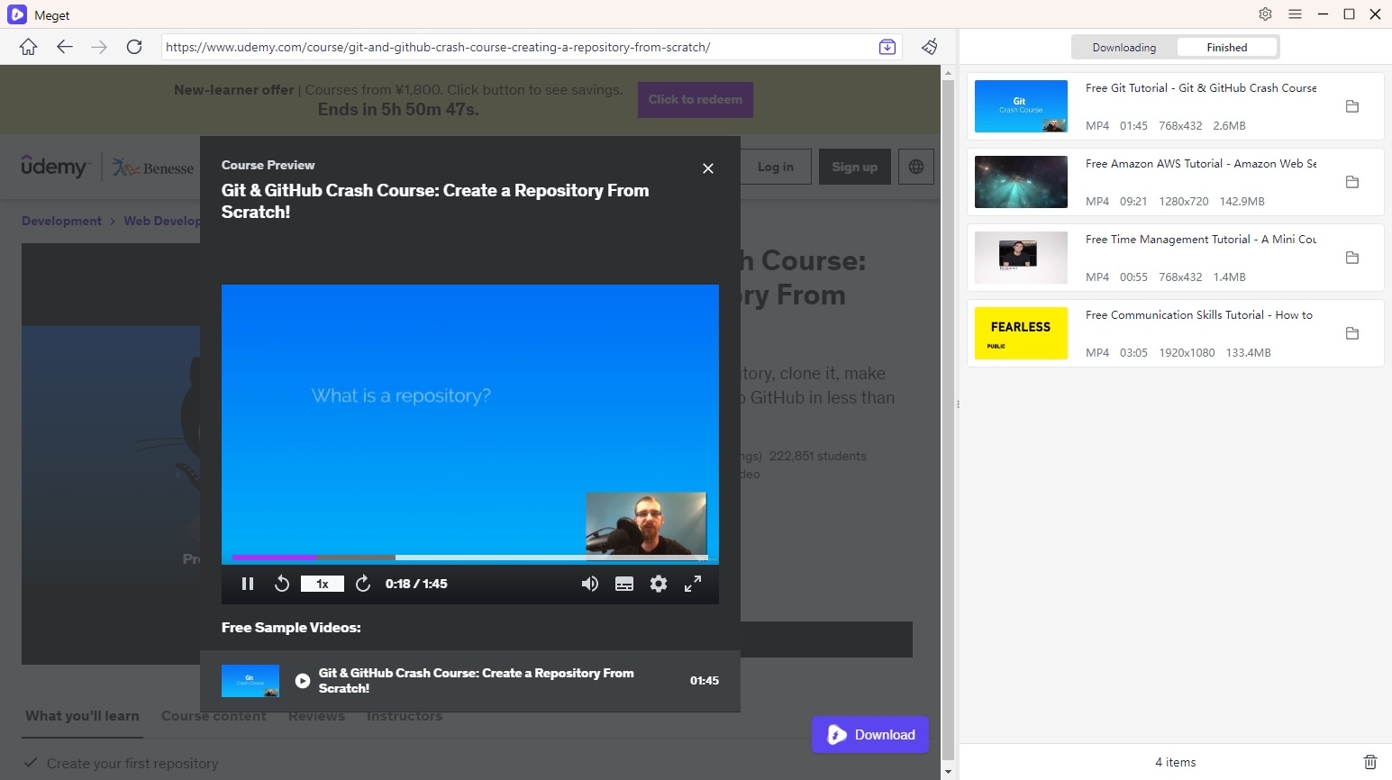
Task: Click the Udemy logo
Action: pos(54,167)
